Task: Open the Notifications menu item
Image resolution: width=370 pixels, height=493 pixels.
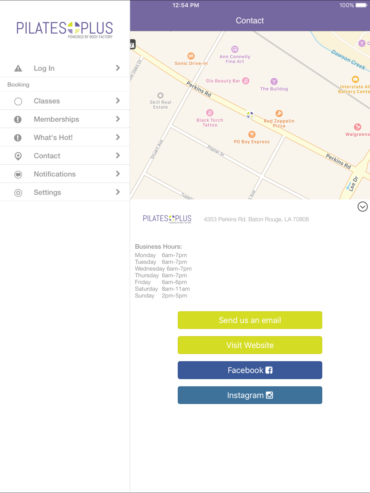Action: click(x=65, y=174)
